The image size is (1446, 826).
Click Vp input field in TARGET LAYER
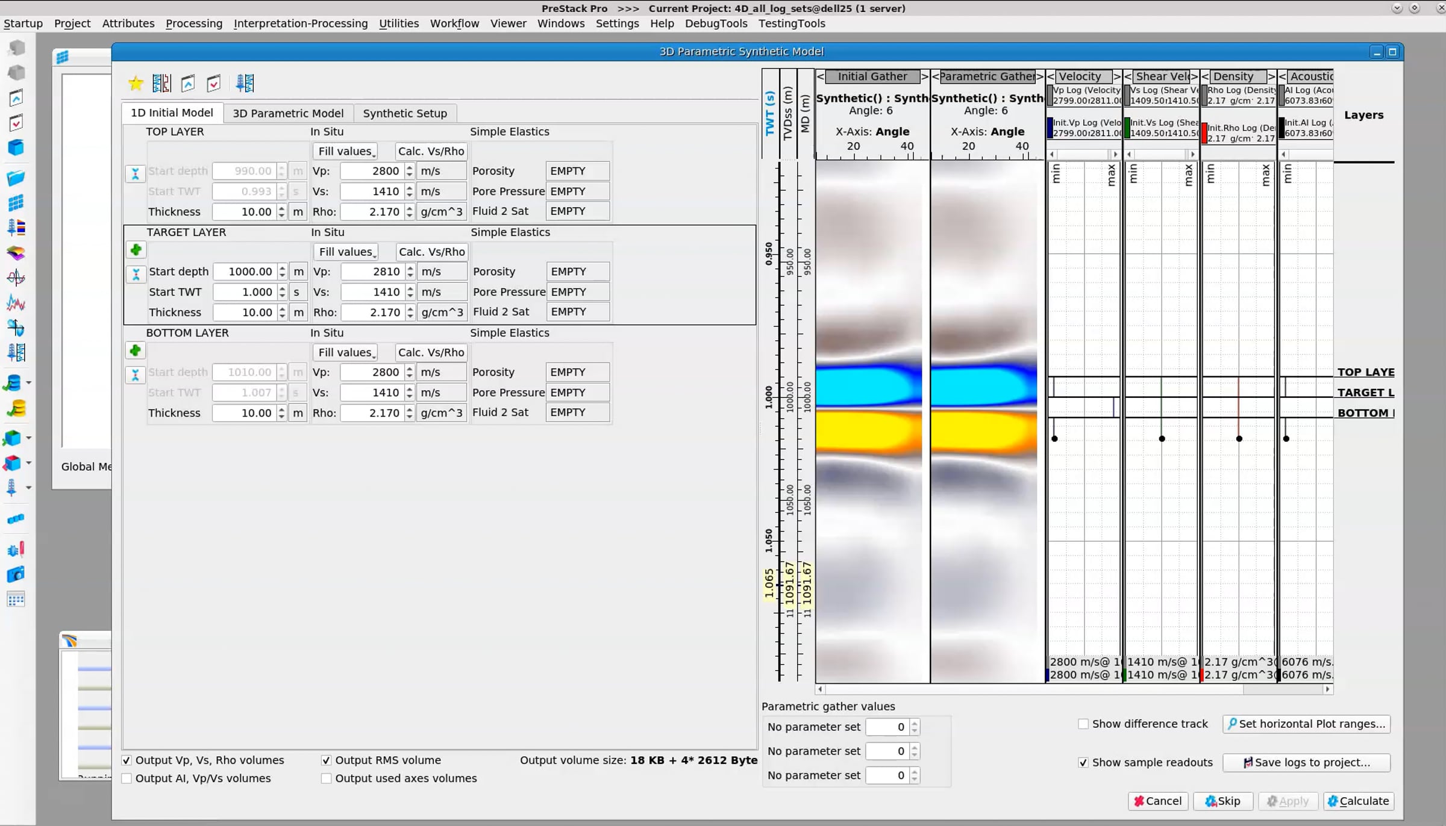point(374,272)
